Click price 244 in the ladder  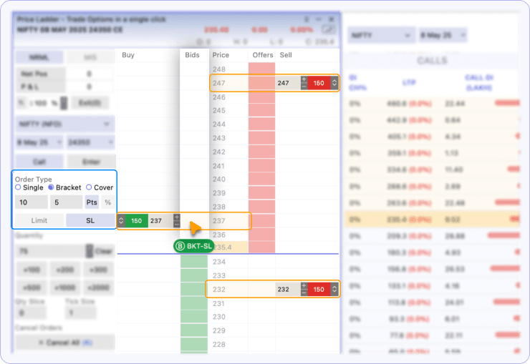point(219,124)
